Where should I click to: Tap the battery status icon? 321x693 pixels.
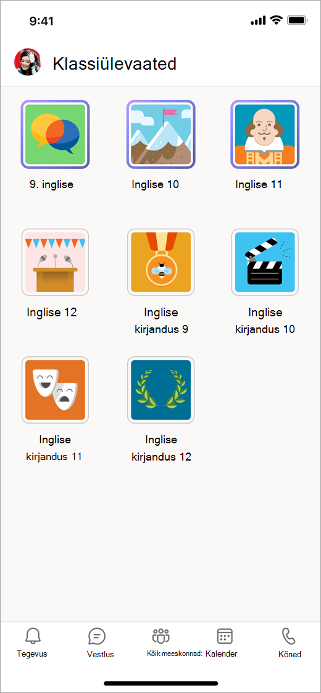pos(297,20)
